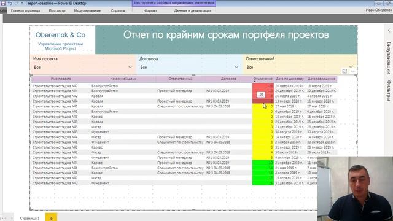Screen dimensions: 393x221
Task: Click Фундамент in the коттеджа №1 row
Action: coord(100,142)
